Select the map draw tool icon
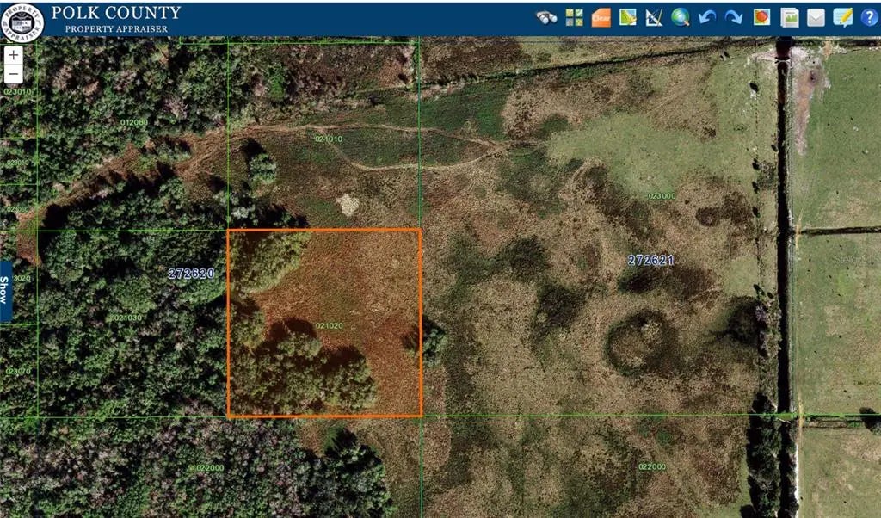This screenshot has height=518, width=881. [x=628, y=17]
